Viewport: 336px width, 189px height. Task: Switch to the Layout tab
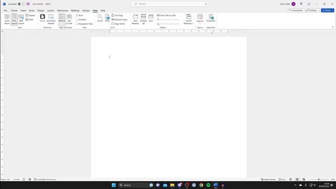coord(50,10)
